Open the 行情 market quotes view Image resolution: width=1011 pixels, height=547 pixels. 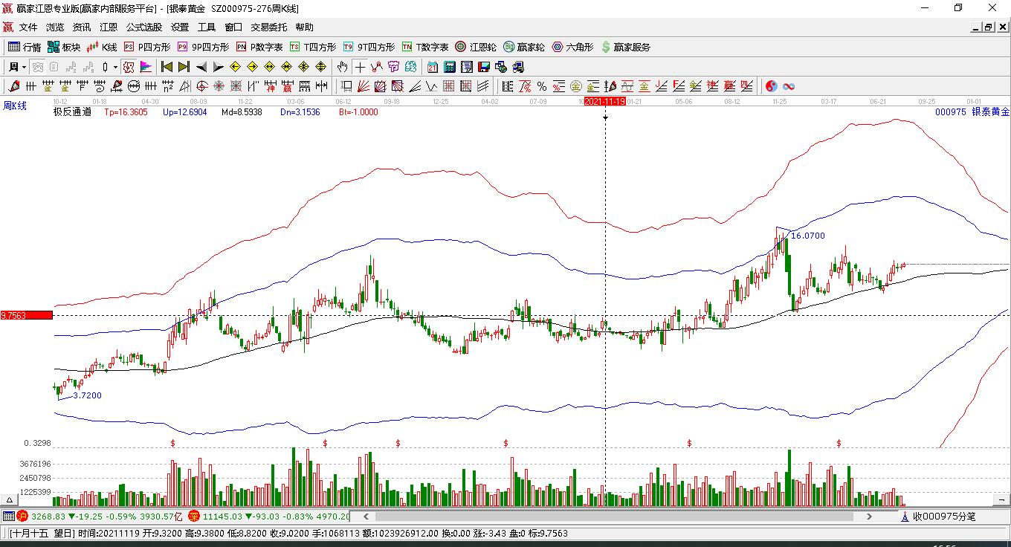pyautogui.click(x=25, y=47)
